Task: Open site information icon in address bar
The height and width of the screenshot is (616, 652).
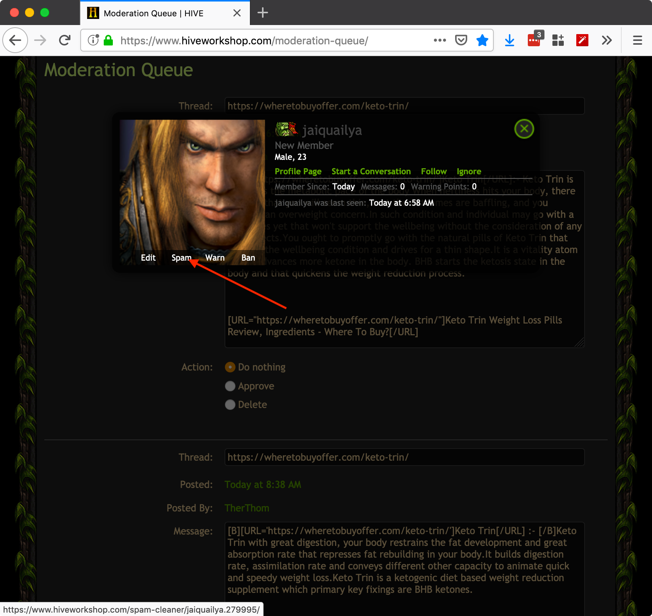Action: click(93, 40)
